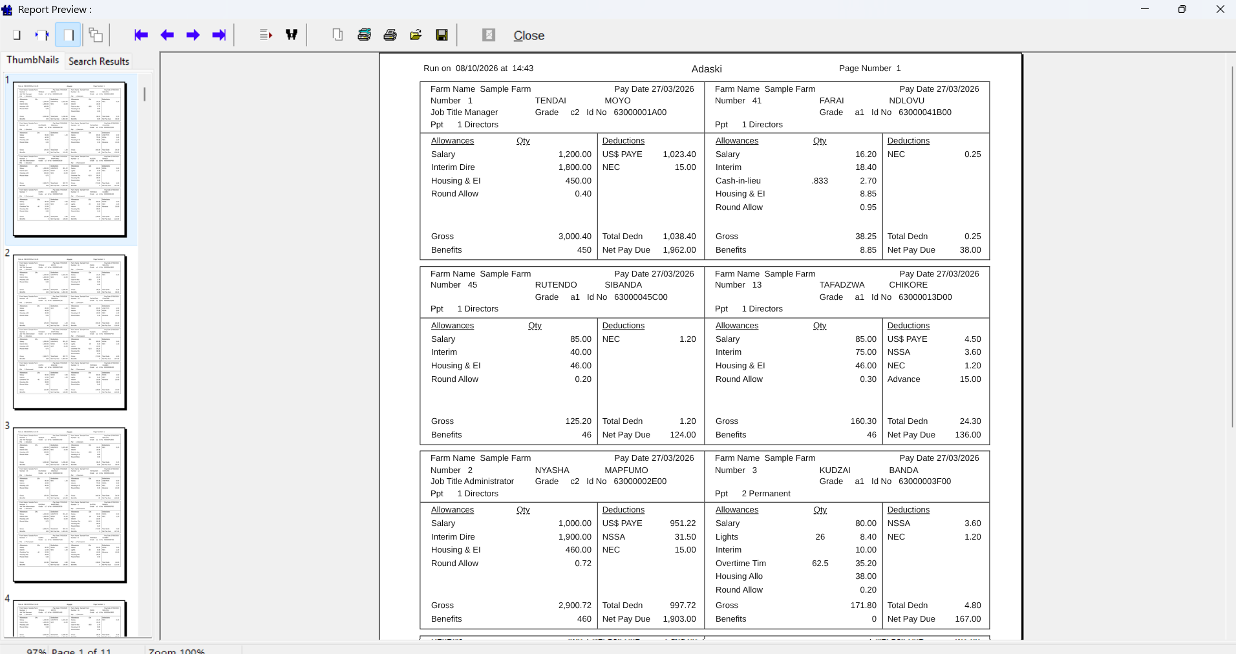Close the report preview via Close button
This screenshot has width=1236, height=654.
pyautogui.click(x=529, y=36)
